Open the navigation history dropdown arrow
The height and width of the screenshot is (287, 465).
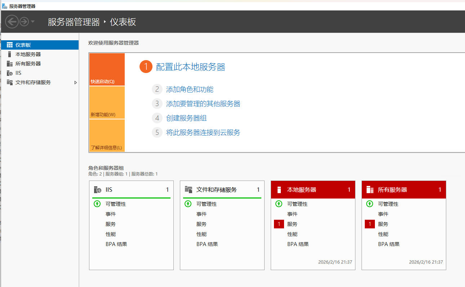(x=33, y=22)
